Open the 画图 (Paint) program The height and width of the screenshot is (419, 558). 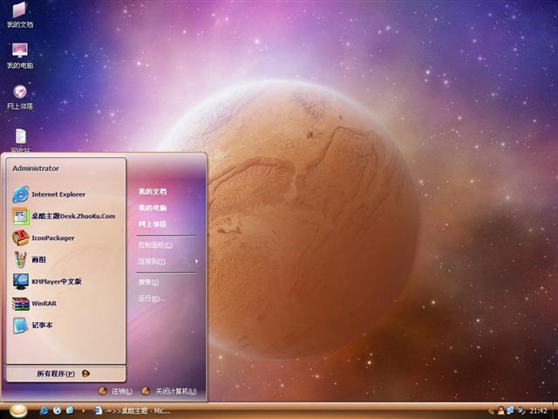[38, 259]
